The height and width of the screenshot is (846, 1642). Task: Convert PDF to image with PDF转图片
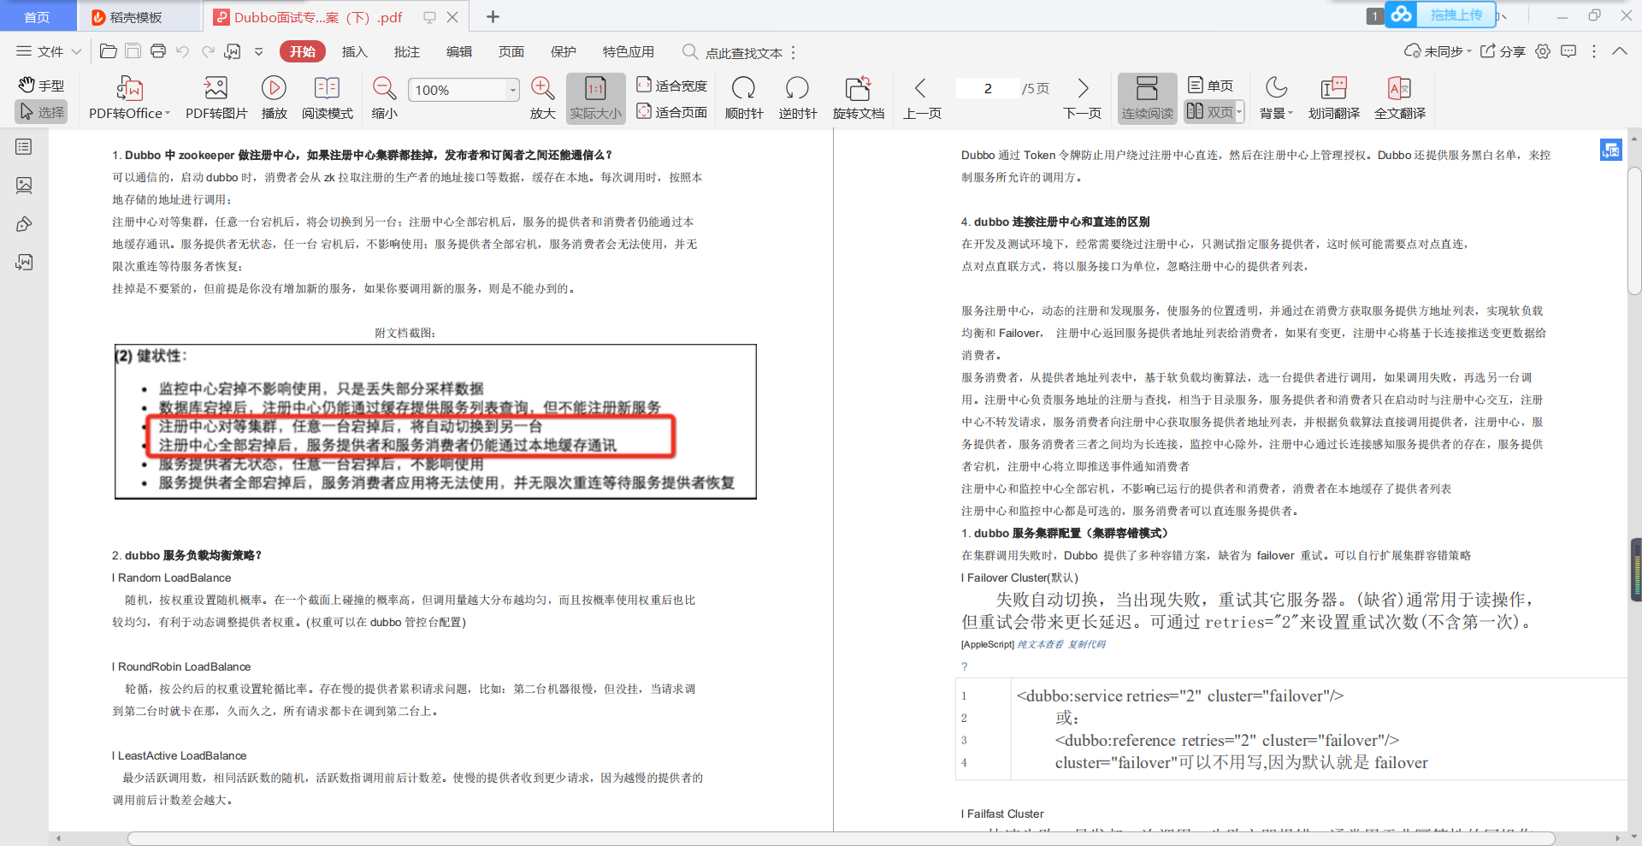click(x=216, y=98)
